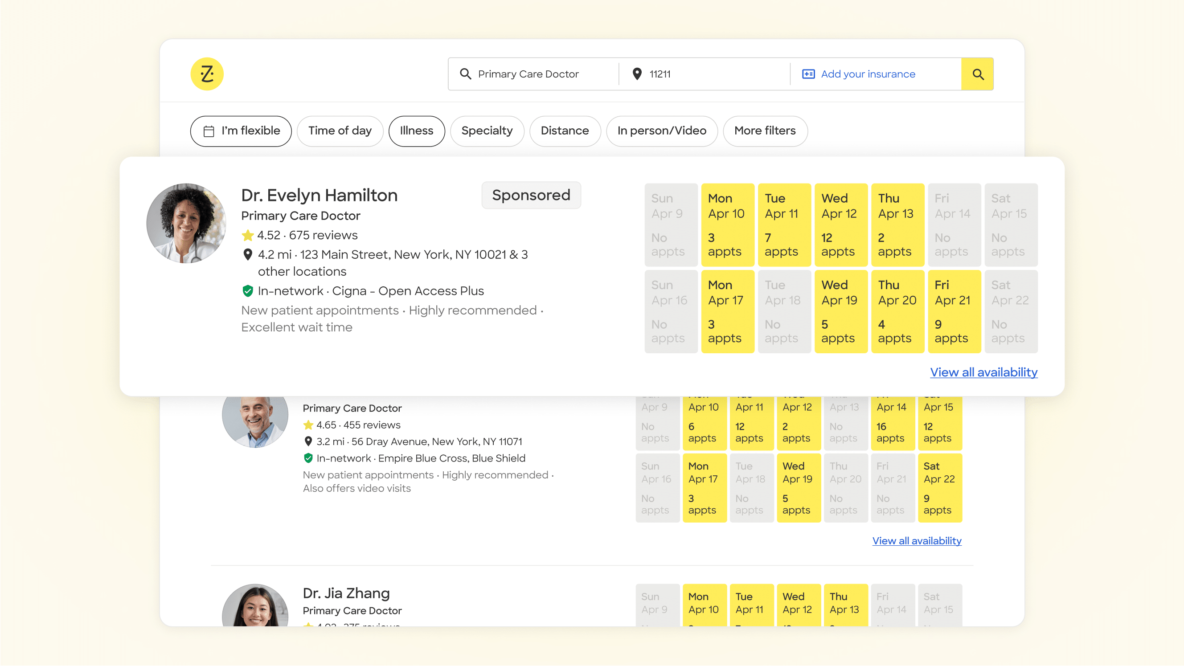Click the Zocdoc logo
The image size is (1184, 666).
207,74
